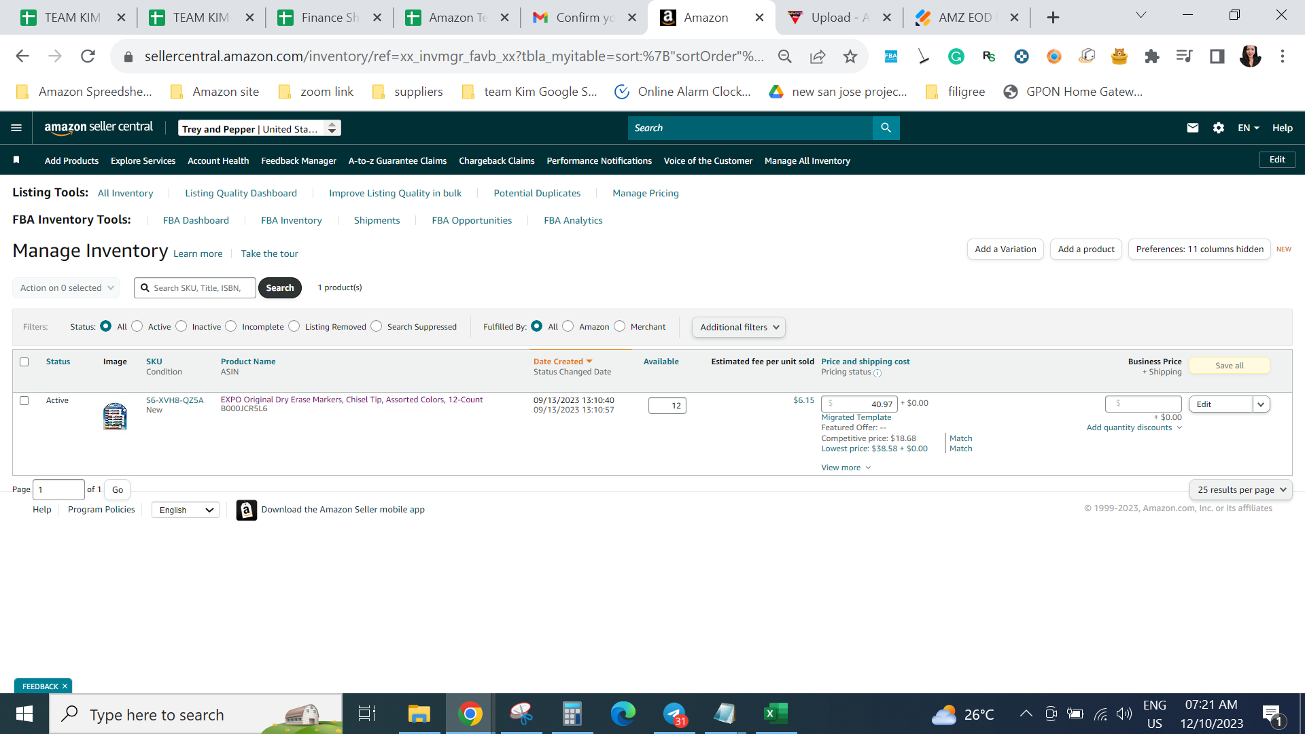Click the Amazon mobile app icon
Viewport: 1305px width, 734px height.
[x=246, y=510]
